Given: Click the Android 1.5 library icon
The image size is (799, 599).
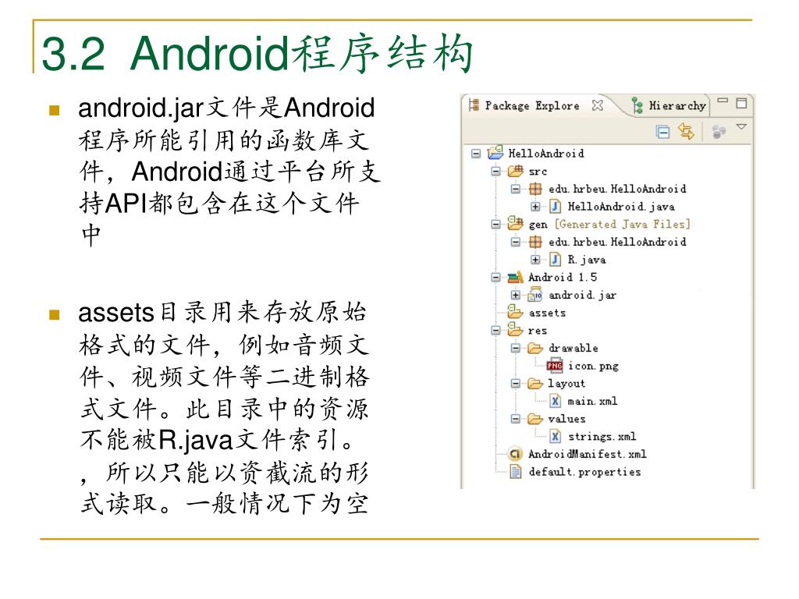Looking at the screenshot, I should pos(515,277).
